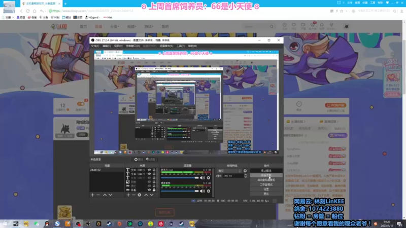This screenshot has height=228, width=406.
Task: Click the transition duration 300 ms field
Action: pos(233,176)
